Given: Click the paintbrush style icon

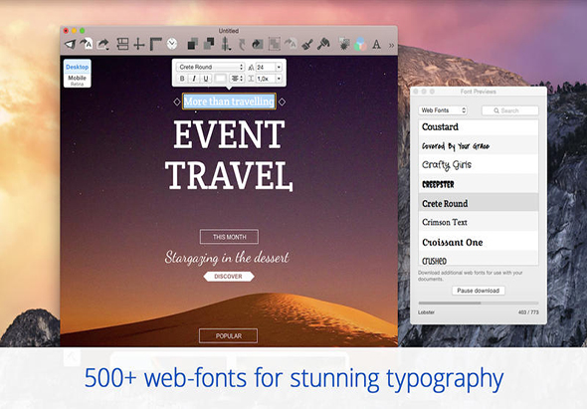Looking at the screenshot, I should (307, 44).
